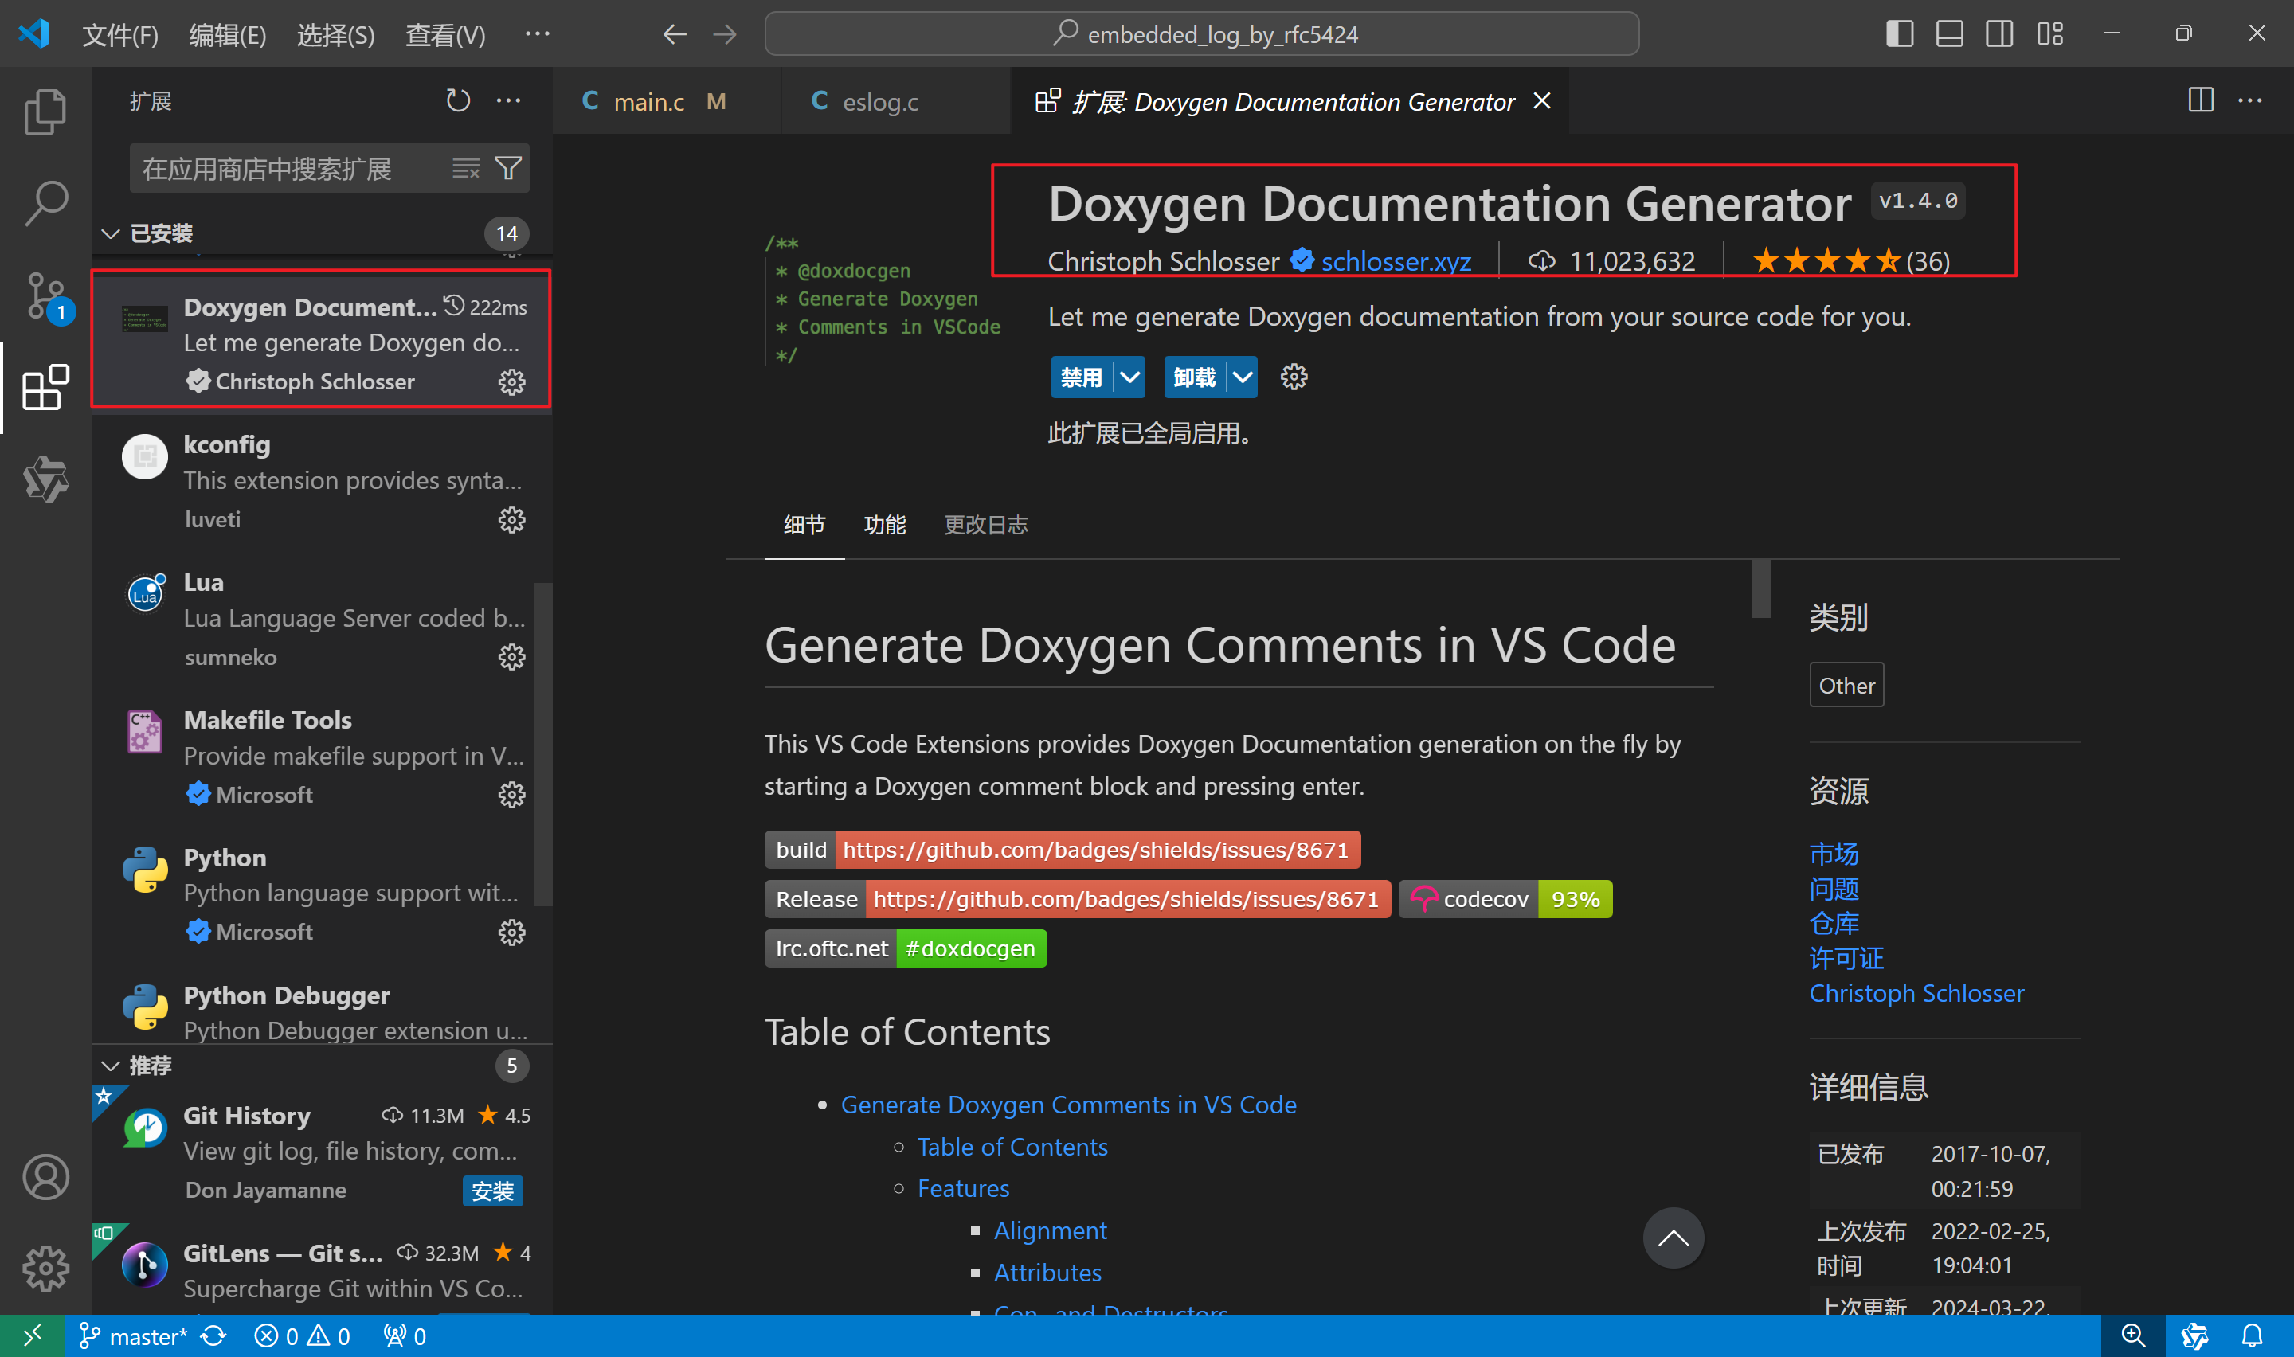
Task: Click the notifications bell in status bar
Action: [x=2252, y=1336]
